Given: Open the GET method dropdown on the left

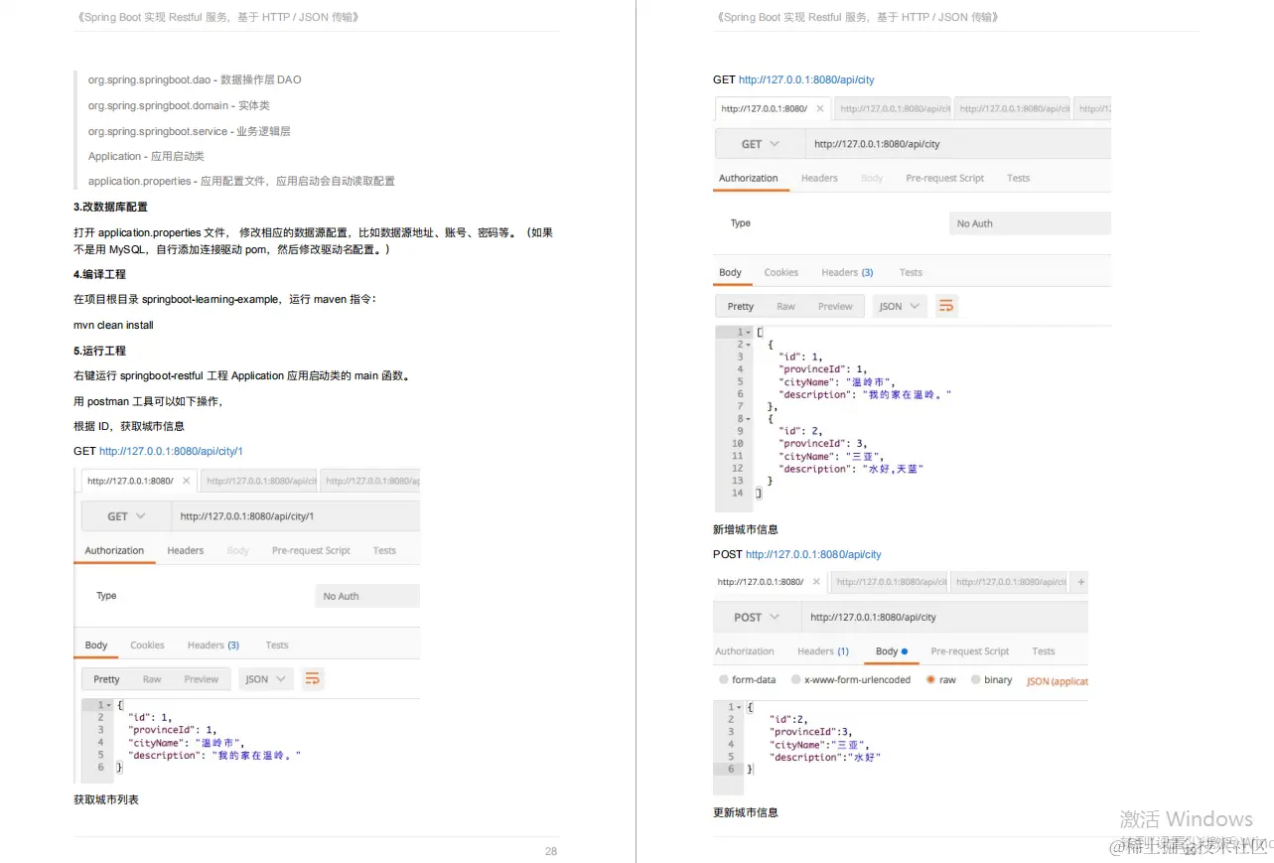Looking at the screenshot, I should 142,515.
